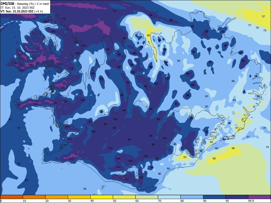Click the pale blue 70–80 legend swatch
The image size is (271, 203).
169,197
